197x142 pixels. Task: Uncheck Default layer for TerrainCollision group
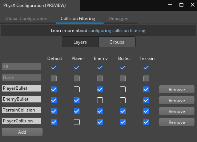click(54, 111)
